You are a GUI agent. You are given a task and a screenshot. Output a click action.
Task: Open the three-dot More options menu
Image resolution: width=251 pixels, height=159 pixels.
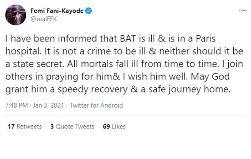242,11
